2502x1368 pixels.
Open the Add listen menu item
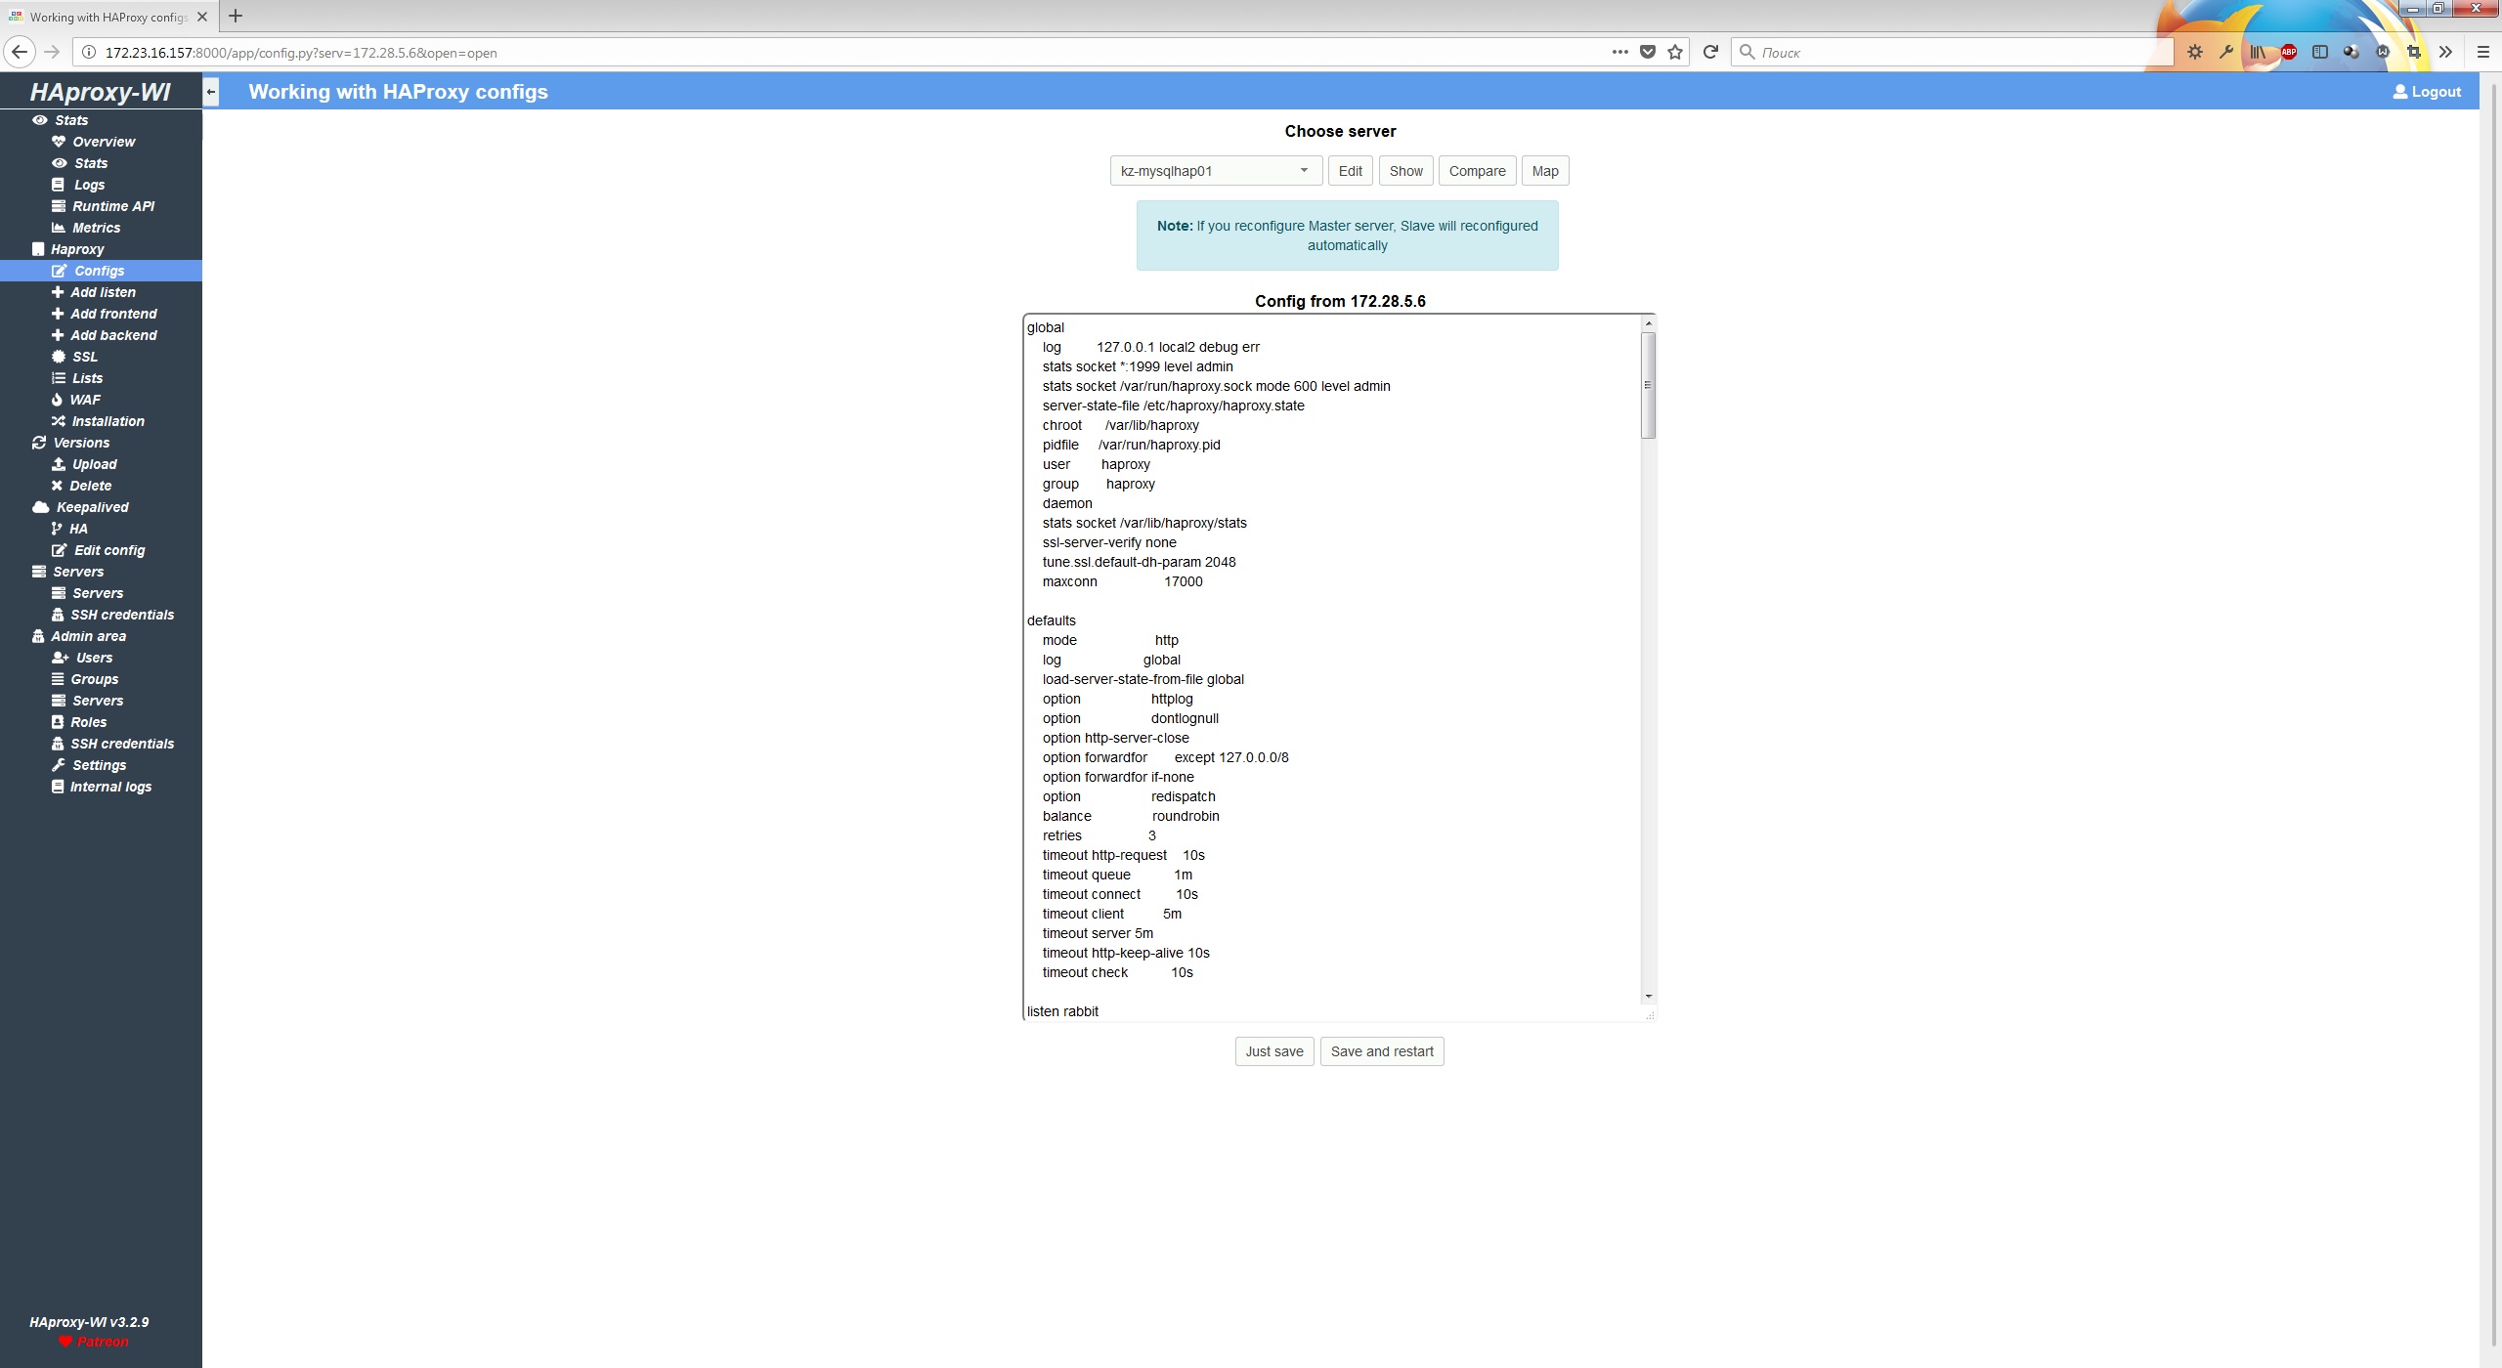point(103,292)
